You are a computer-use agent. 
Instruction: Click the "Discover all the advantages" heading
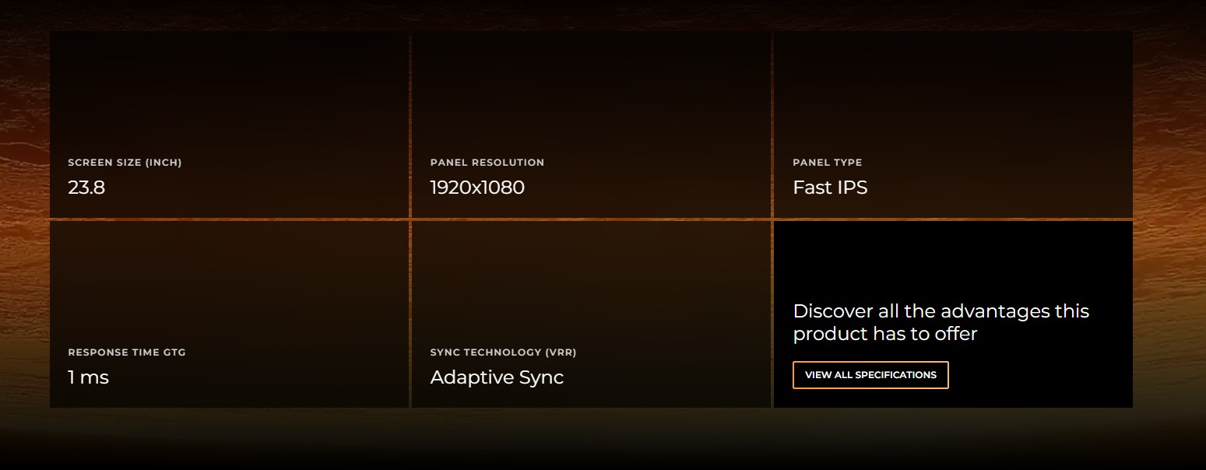coord(941,322)
